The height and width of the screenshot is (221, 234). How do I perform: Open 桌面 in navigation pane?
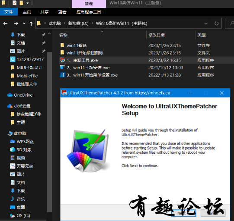click(18, 207)
